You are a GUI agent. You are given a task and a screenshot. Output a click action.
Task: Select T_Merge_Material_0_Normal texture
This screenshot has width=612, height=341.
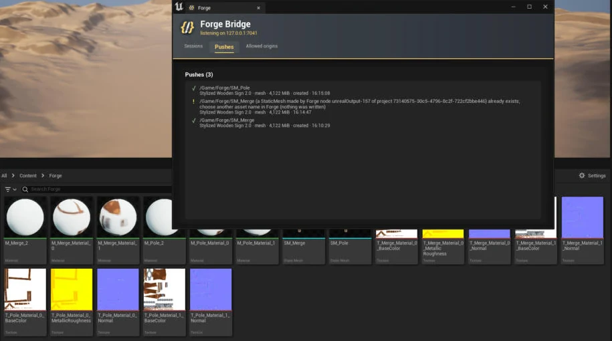(x=490, y=247)
